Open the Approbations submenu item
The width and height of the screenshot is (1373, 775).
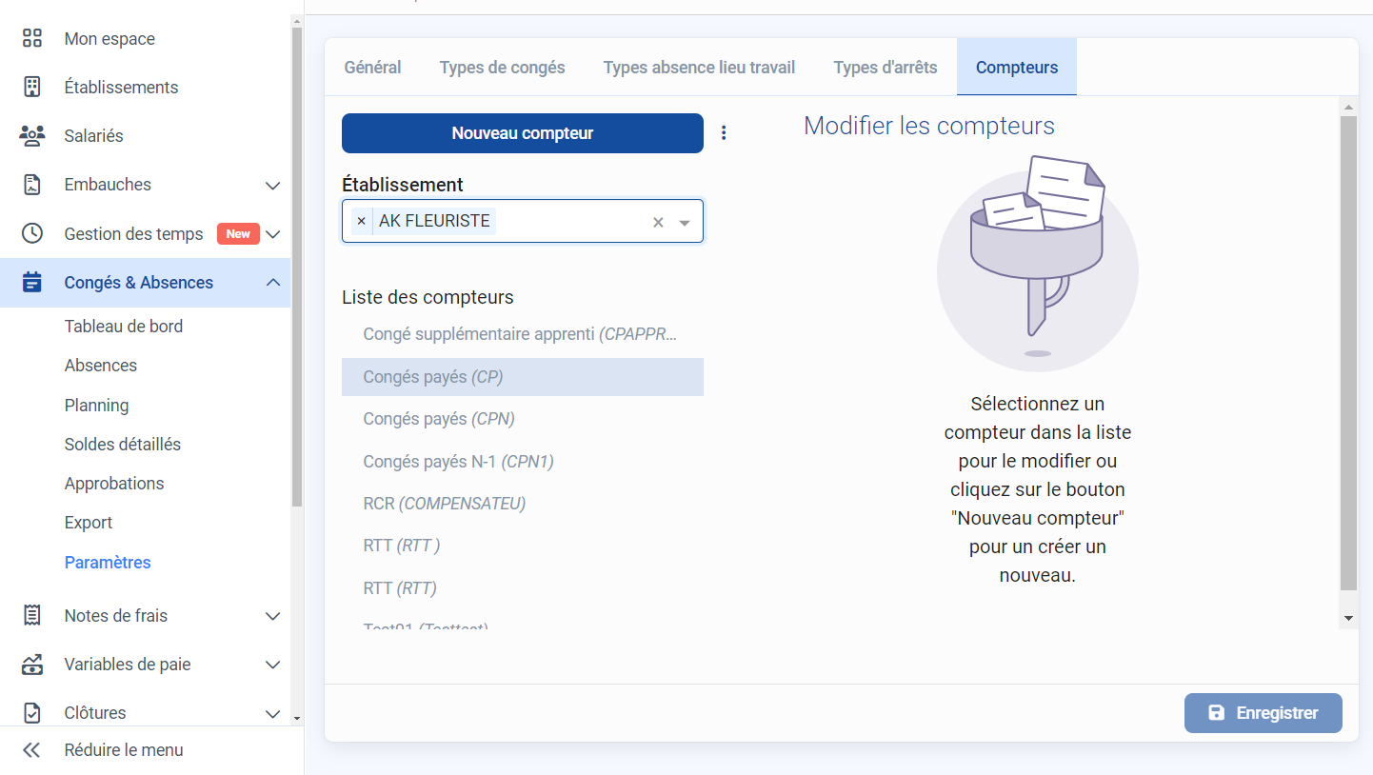coord(114,484)
